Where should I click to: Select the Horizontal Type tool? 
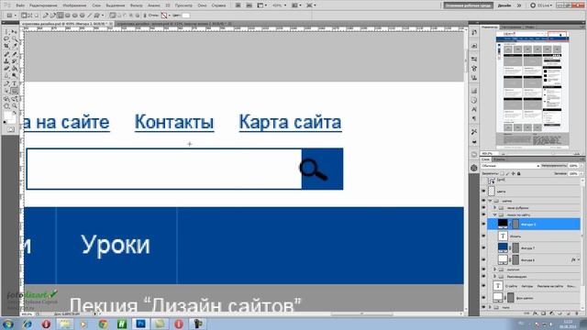(x=15, y=83)
